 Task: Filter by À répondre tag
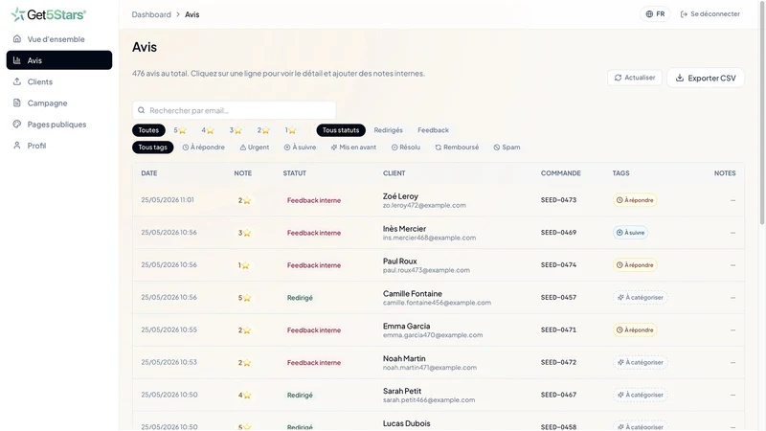pyautogui.click(x=204, y=147)
